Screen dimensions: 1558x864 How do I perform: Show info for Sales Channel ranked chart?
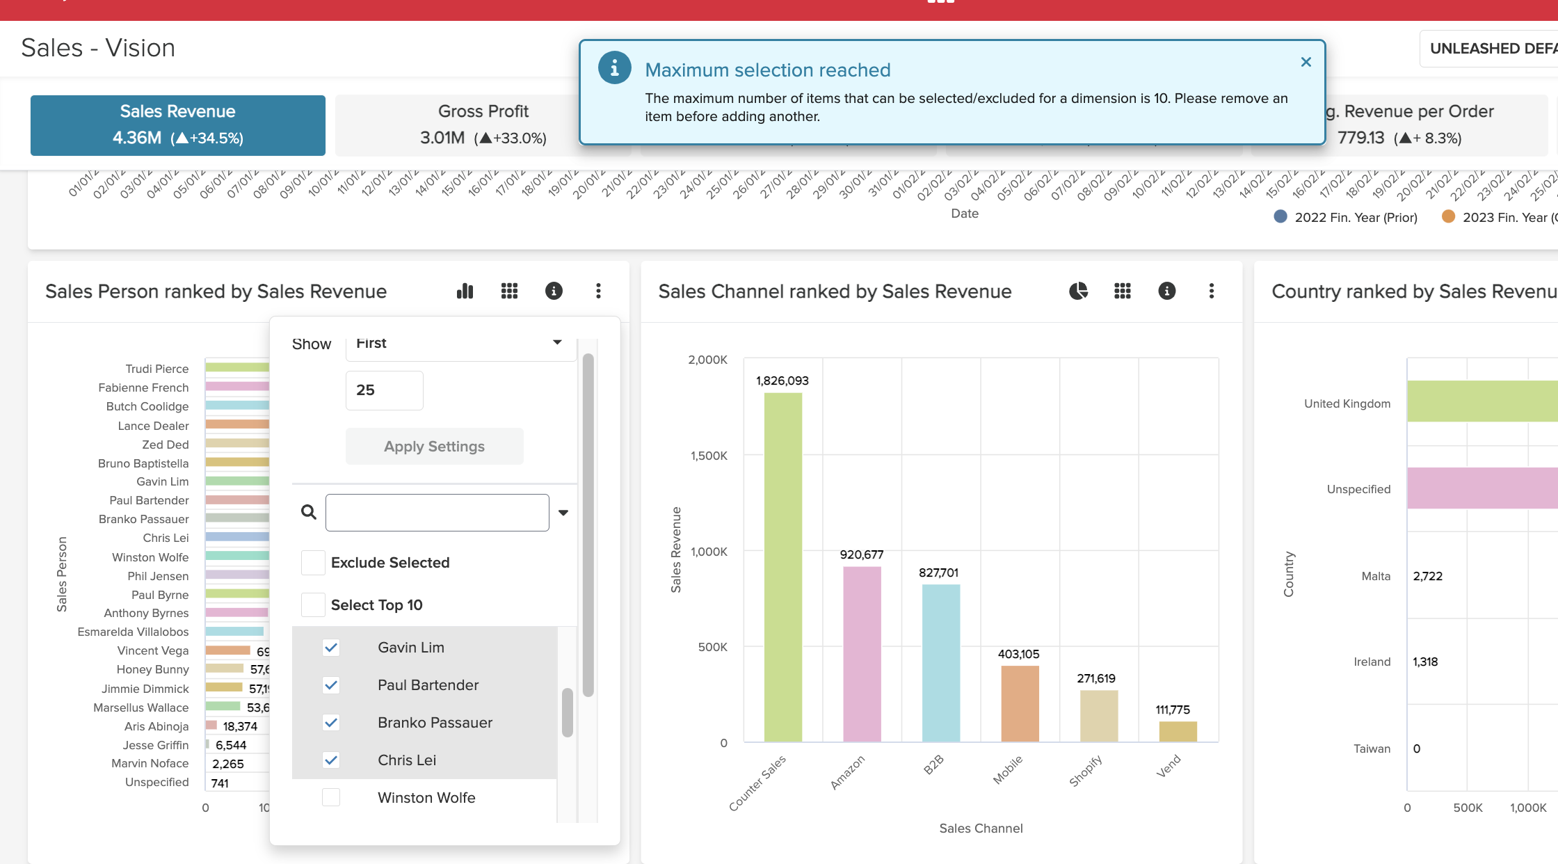pos(1166,291)
